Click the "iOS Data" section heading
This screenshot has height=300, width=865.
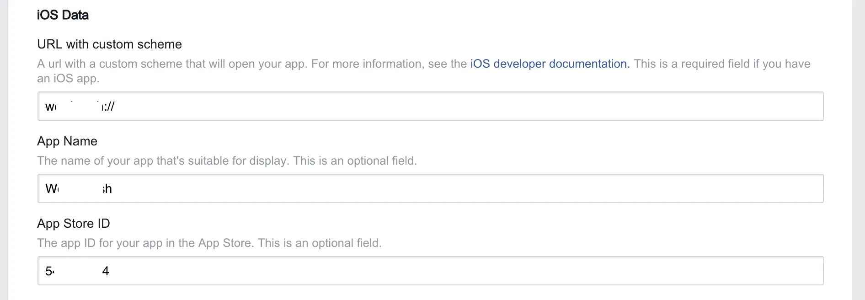coord(63,15)
